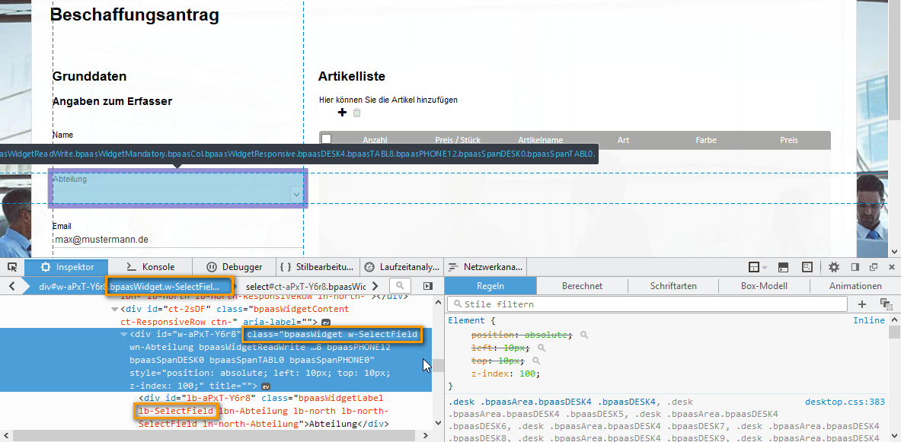Switch to the Berechnet tab

pos(582,286)
